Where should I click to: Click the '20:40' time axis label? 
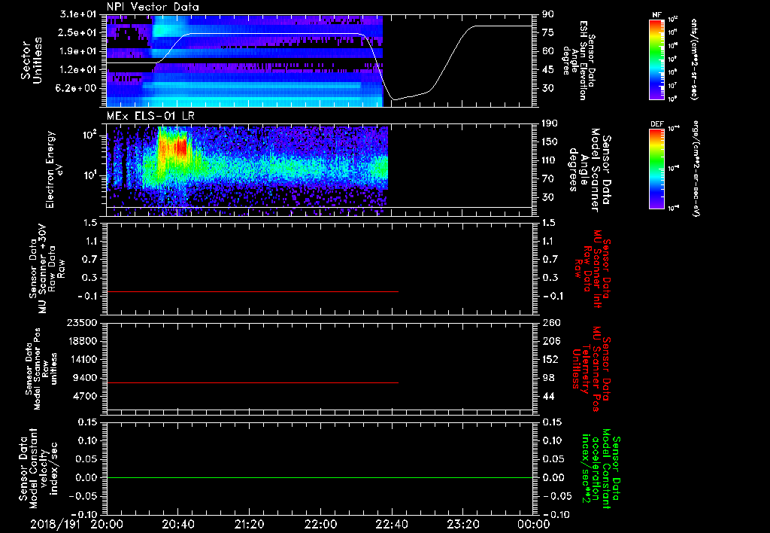tap(177, 524)
